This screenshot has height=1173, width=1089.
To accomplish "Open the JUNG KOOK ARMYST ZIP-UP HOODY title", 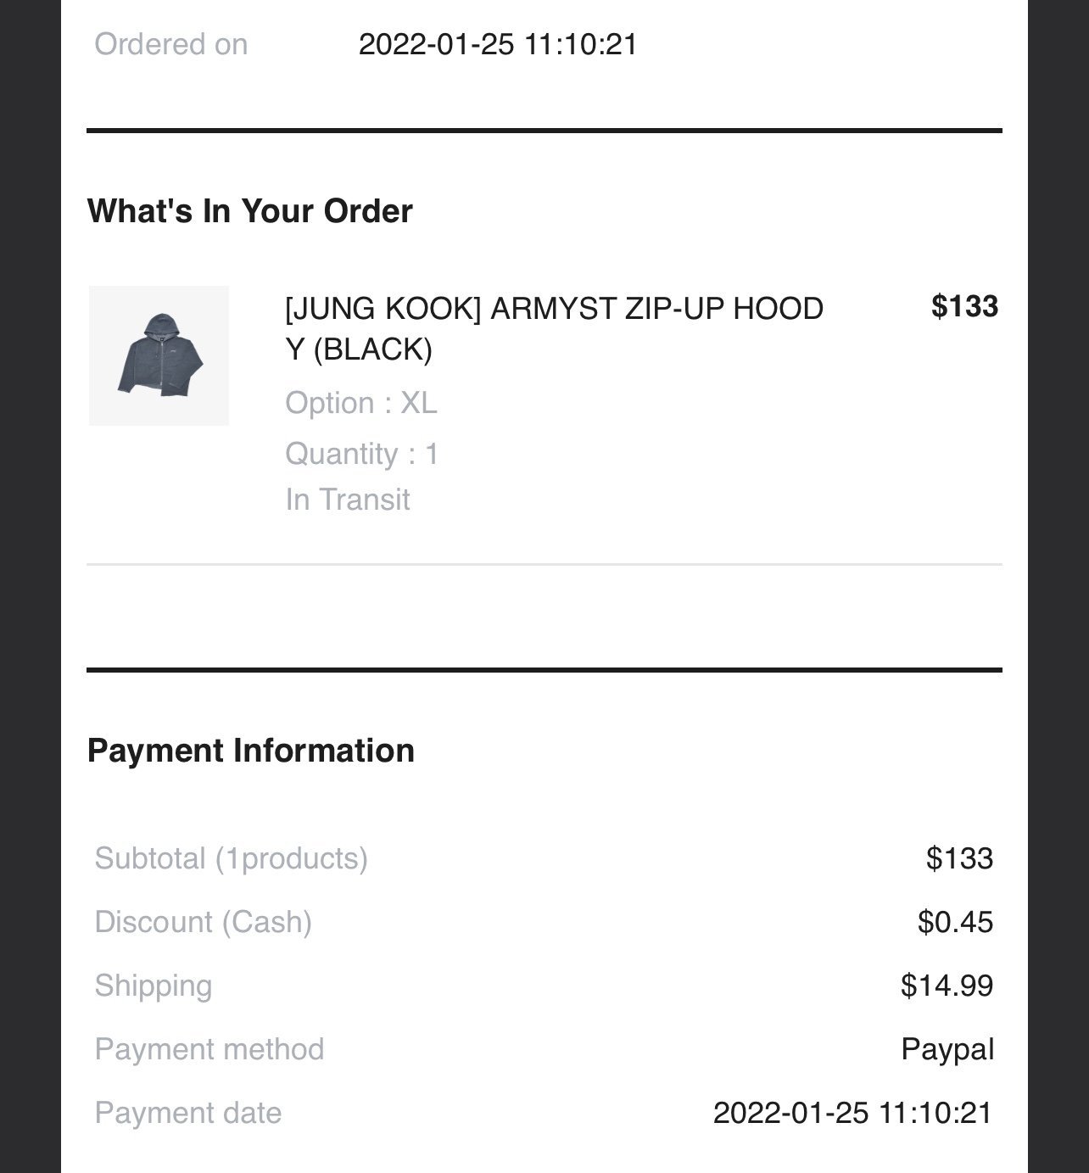I will tap(554, 328).
